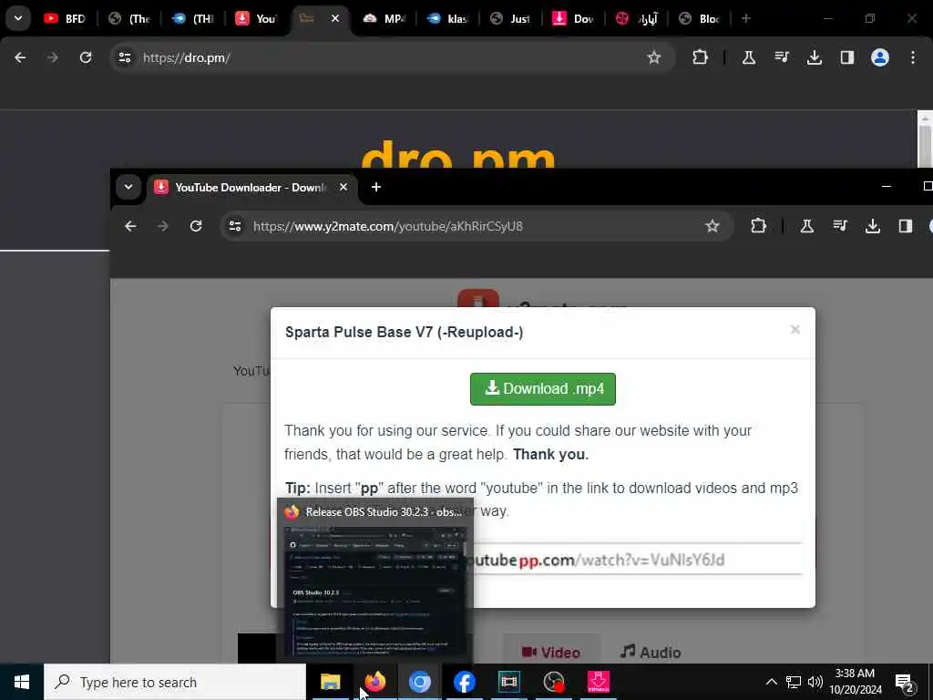Viewport: 933px width, 700px height.
Task: Open the OBS Studio release Firefox preview
Action: click(374, 581)
